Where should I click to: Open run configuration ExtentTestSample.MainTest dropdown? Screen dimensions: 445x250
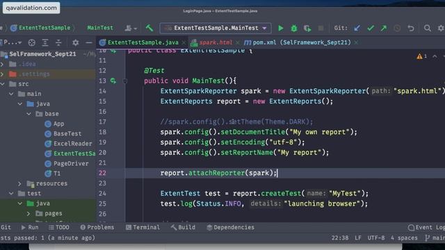pyautogui.click(x=216, y=28)
